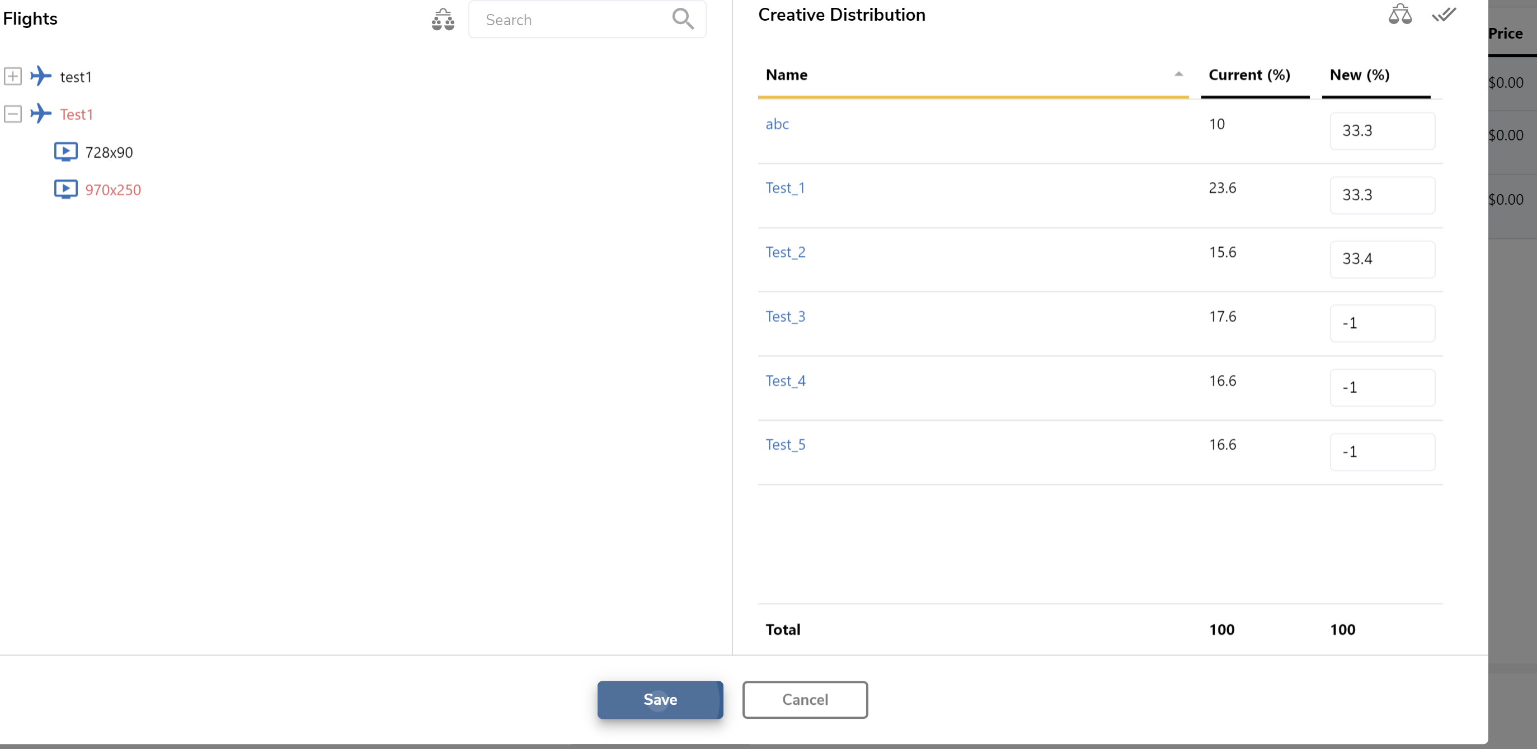Screen dimensions: 1537x749
Task: Expand the test1 flight node
Action: (13, 76)
